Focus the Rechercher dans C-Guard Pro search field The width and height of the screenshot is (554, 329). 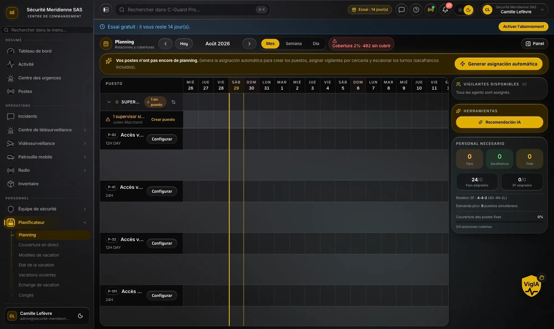point(192,10)
